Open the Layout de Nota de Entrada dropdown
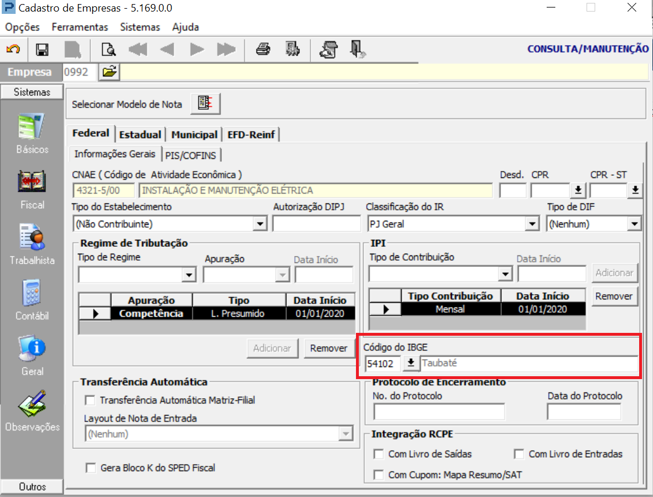Screen dimensions: 653x497 point(346,434)
